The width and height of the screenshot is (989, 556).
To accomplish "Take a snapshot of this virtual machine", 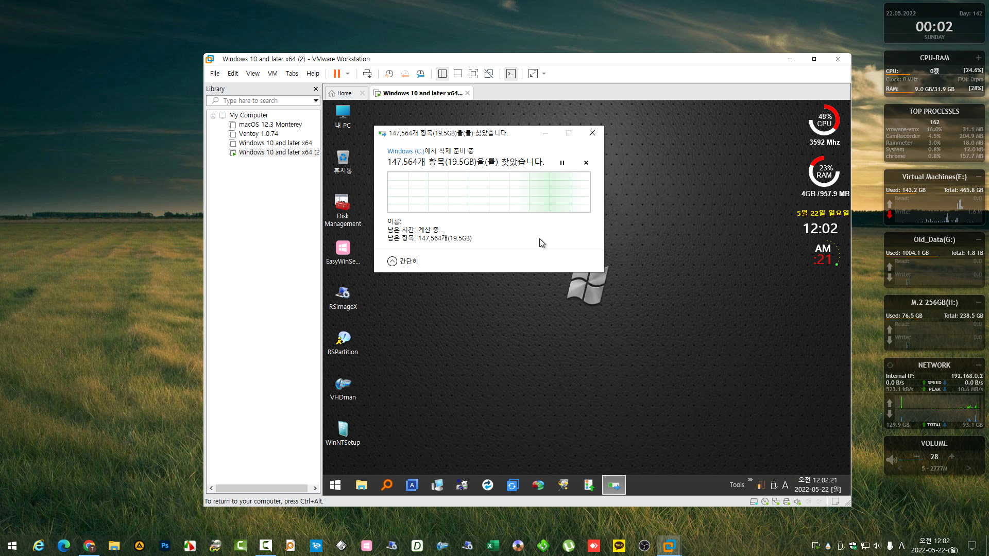I will [389, 74].
